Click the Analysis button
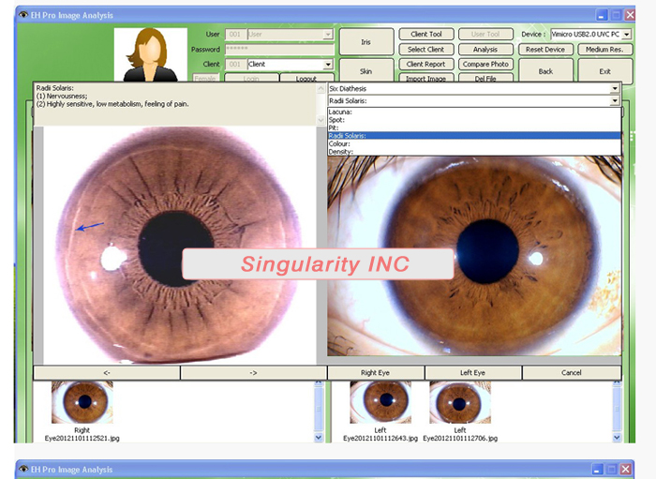Screen dimensions: 656x479 (x=485, y=50)
